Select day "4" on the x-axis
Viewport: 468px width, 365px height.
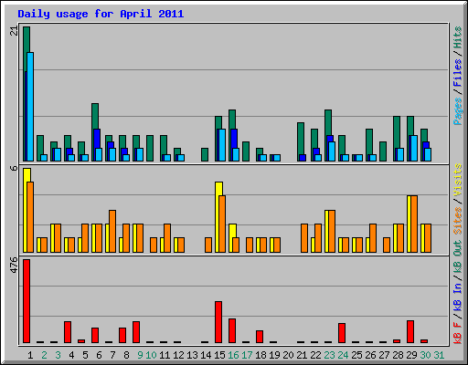click(71, 355)
